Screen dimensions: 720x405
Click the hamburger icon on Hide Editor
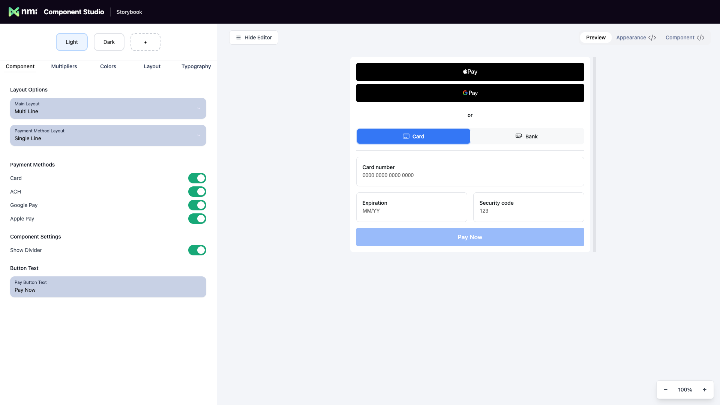click(x=238, y=37)
